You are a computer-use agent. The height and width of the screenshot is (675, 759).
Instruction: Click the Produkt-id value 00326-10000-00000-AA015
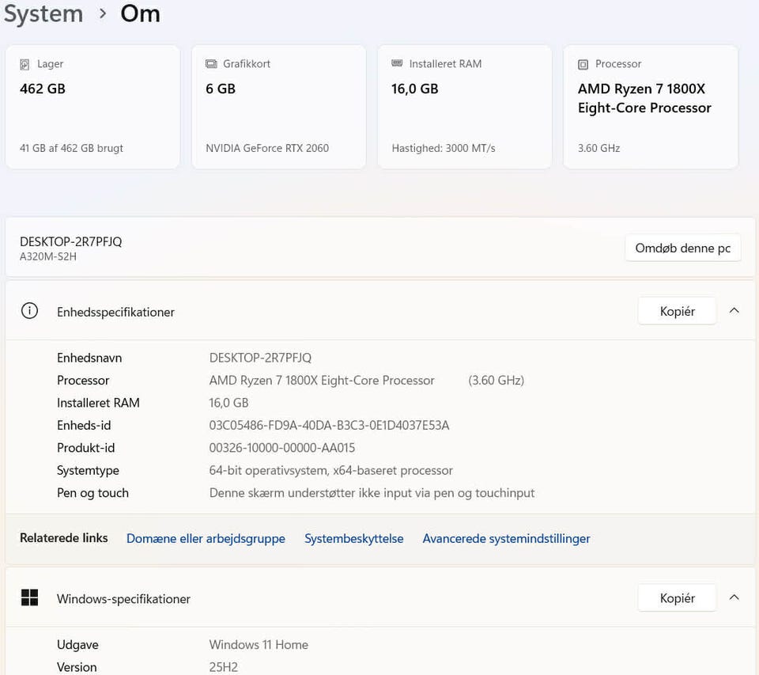(x=282, y=448)
